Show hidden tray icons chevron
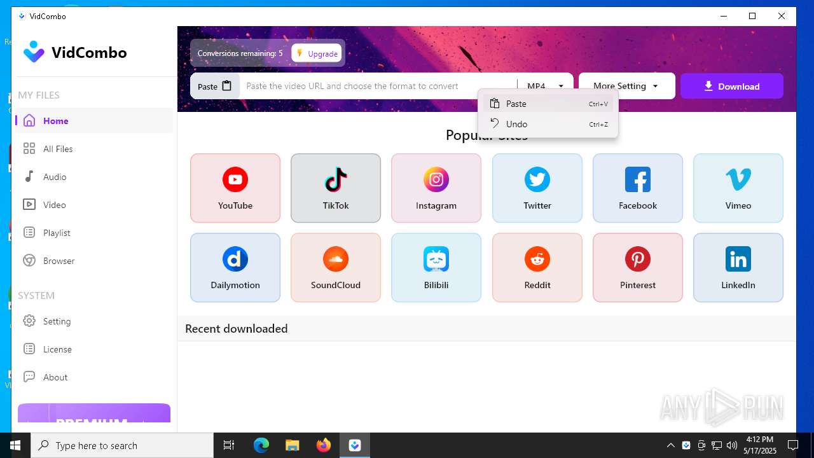 (671, 445)
